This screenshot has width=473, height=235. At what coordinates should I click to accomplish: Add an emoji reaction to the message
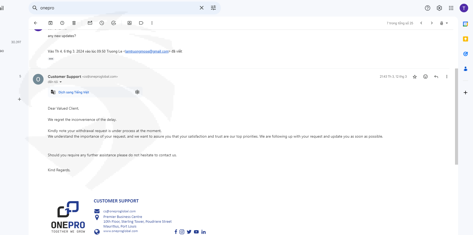[x=425, y=77]
